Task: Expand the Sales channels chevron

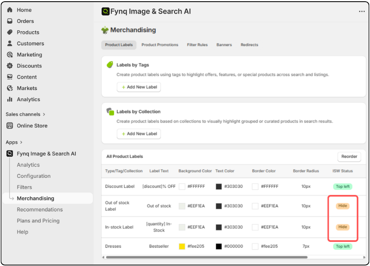Action: (x=44, y=114)
